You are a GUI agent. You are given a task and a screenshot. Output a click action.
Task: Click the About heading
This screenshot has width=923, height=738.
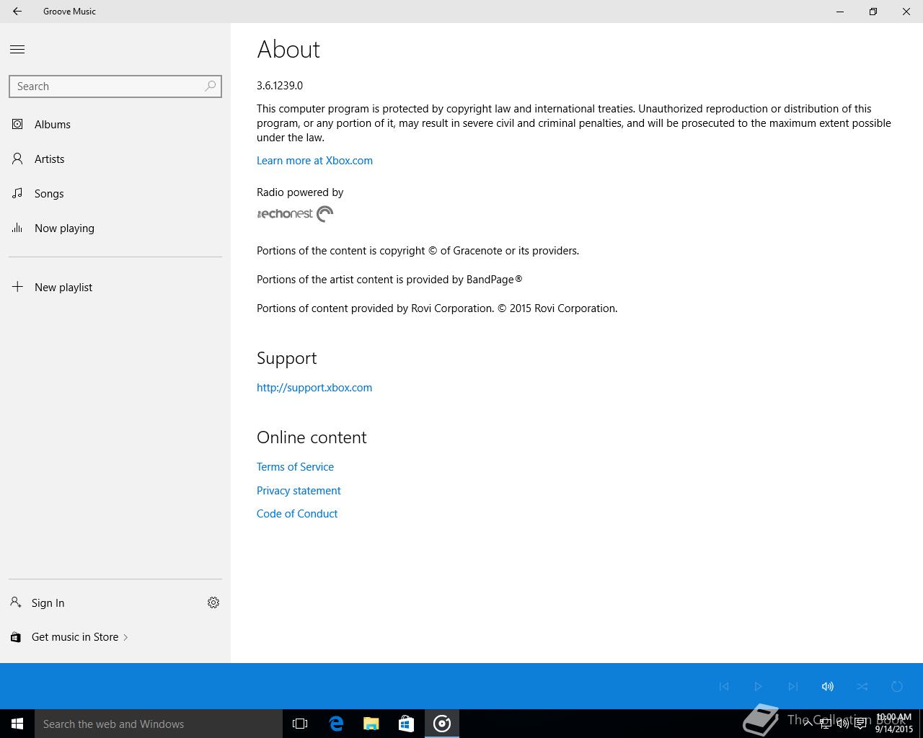(288, 49)
